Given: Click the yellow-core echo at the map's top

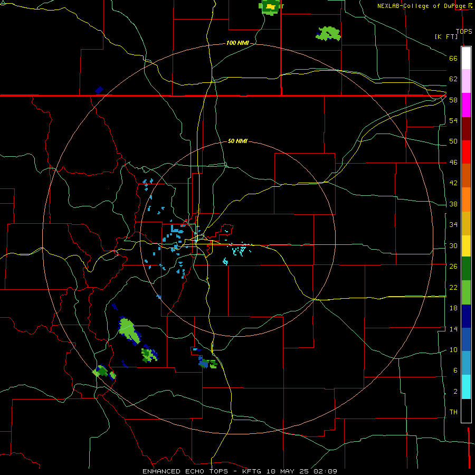Looking at the screenshot, I should [271, 7].
